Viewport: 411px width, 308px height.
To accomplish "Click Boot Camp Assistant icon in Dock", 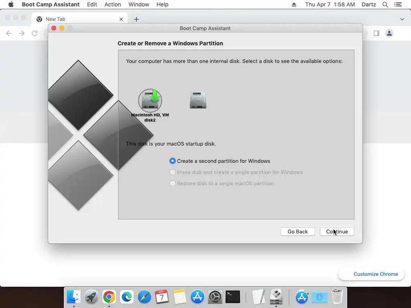I will (276, 297).
